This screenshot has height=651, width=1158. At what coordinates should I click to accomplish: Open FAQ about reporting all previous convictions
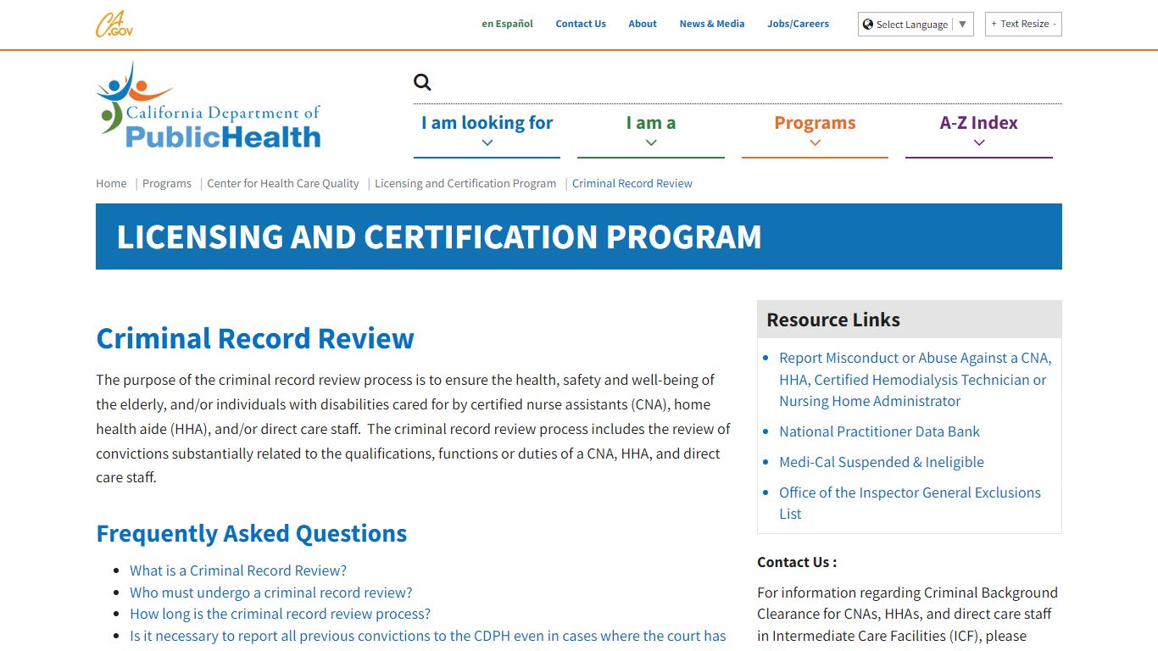tap(428, 636)
